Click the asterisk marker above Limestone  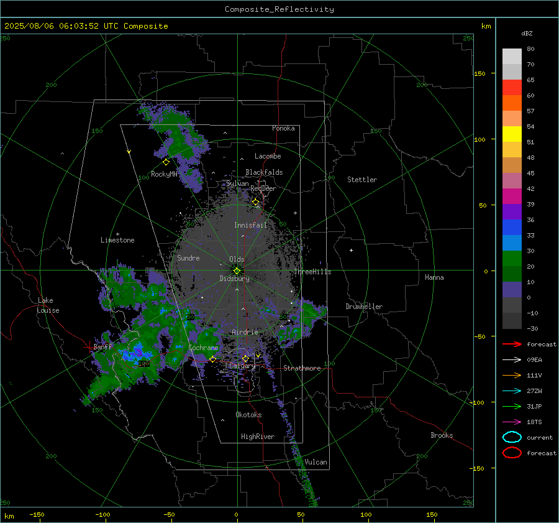pyautogui.click(x=117, y=234)
